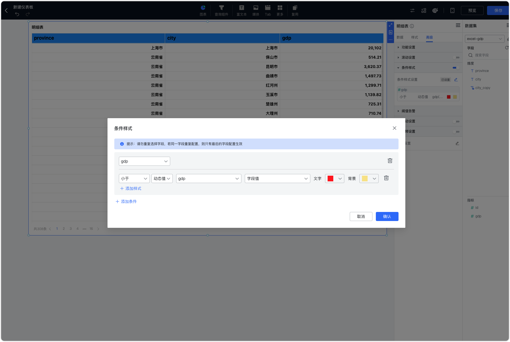Click the info icon next to 明细表
The width and height of the screenshot is (510, 342).
point(412,26)
